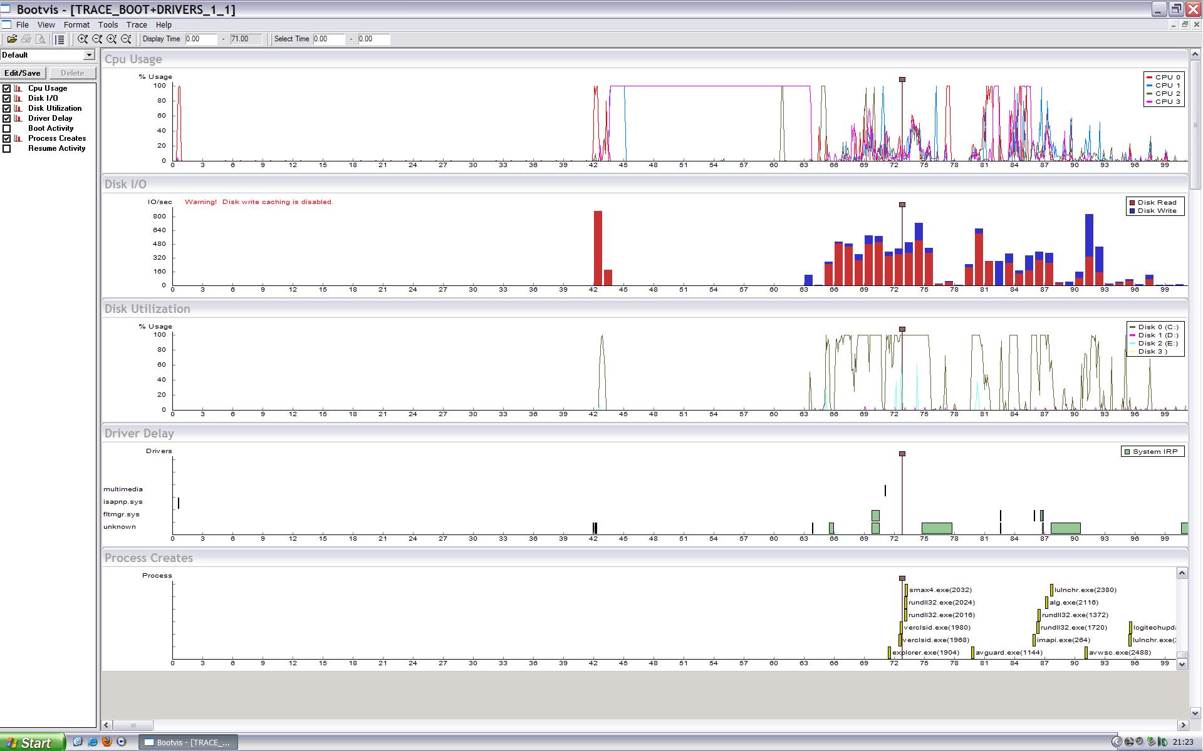Click zoom-out magnifier marked with P
Screen dimensions: 1203x751
tap(97, 39)
